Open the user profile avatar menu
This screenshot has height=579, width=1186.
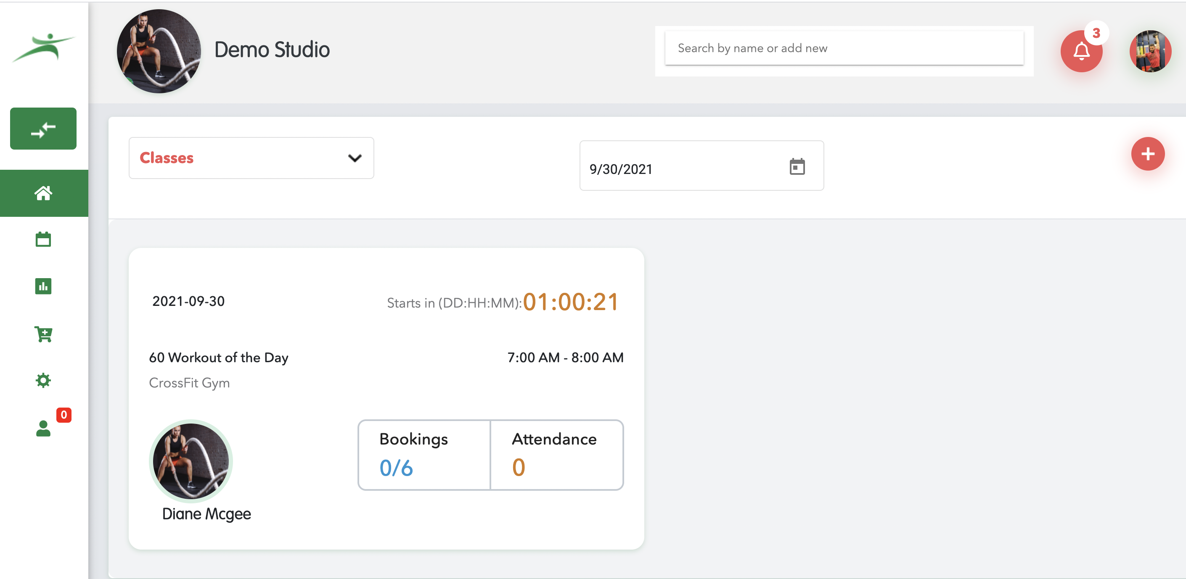pyautogui.click(x=1150, y=51)
